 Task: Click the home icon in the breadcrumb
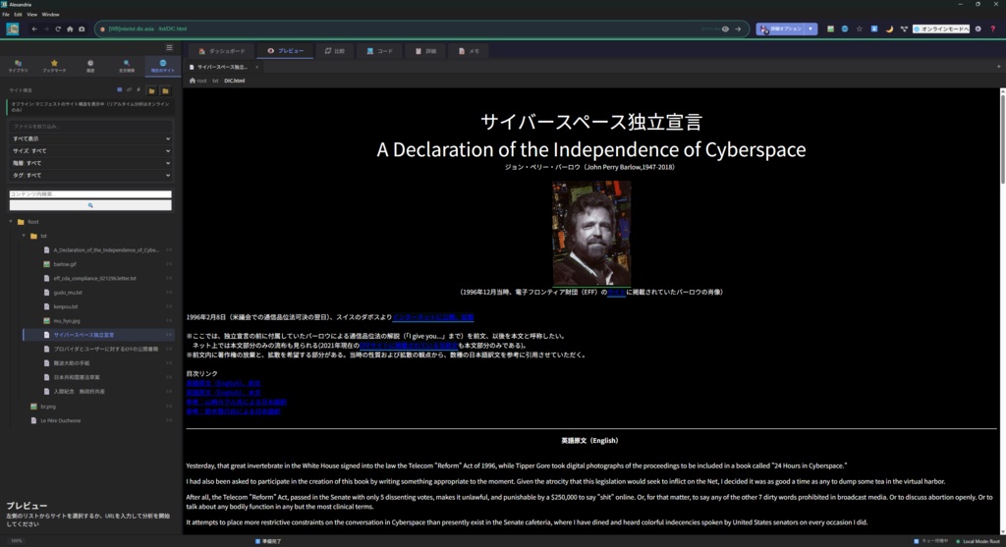[x=193, y=81]
